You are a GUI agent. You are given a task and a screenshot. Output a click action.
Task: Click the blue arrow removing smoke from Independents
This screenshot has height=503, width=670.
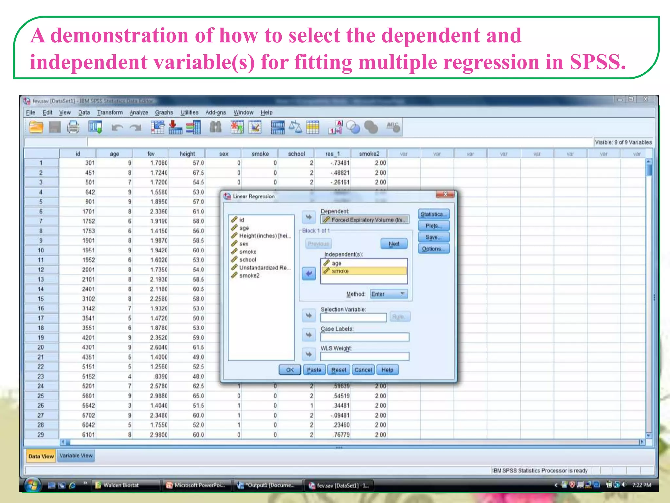pos(309,274)
